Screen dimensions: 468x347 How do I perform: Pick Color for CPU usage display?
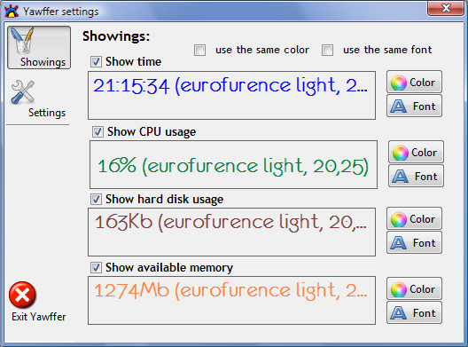(416, 152)
